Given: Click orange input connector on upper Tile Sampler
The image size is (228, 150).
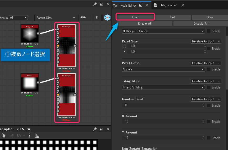Looking at the screenshot, I should [x=58, y=46].
